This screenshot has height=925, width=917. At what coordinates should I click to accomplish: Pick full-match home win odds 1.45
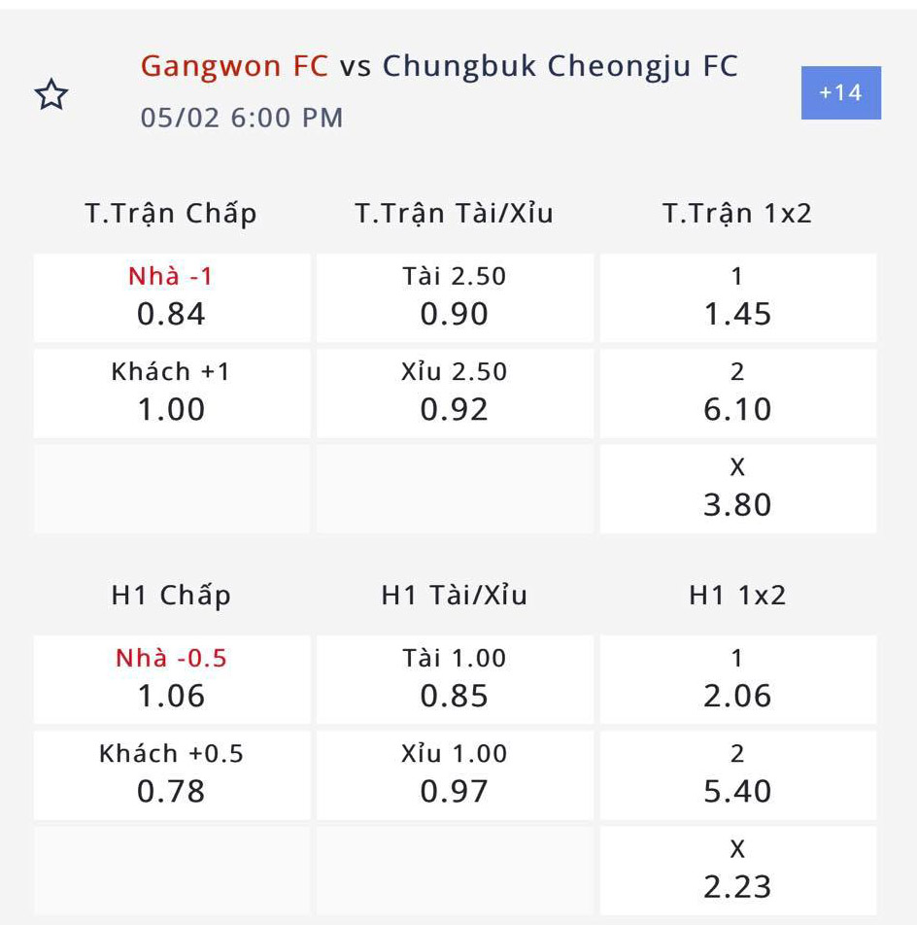coord(737,297)
